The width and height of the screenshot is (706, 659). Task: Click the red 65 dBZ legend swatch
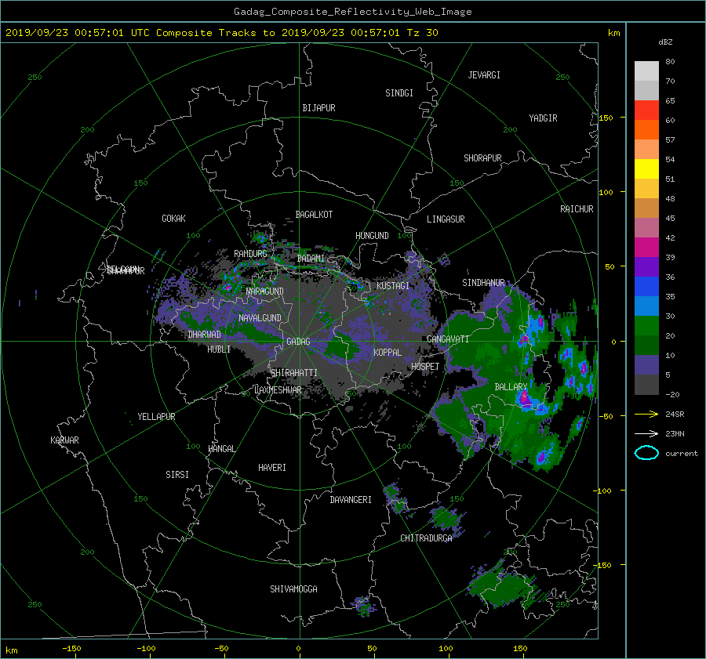point(646,110)
